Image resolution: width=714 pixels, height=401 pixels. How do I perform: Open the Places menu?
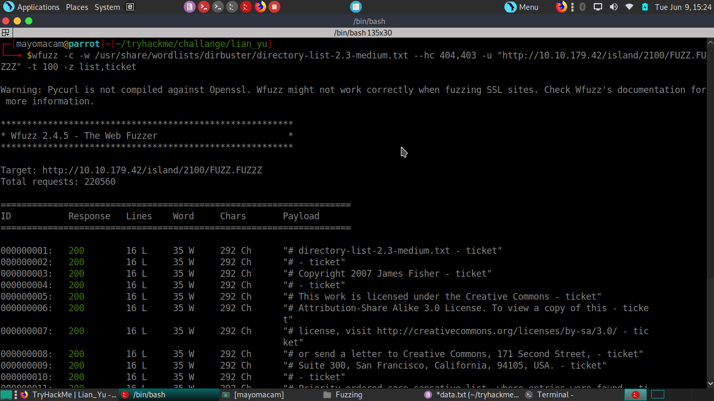[77, 7]
